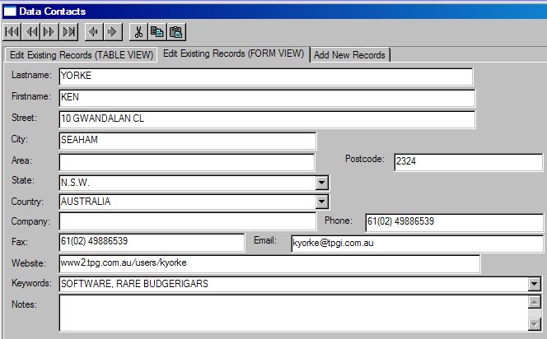Click the Postcode field showing 2324
This screenshot has width=547, height=339.
point(468,162)
